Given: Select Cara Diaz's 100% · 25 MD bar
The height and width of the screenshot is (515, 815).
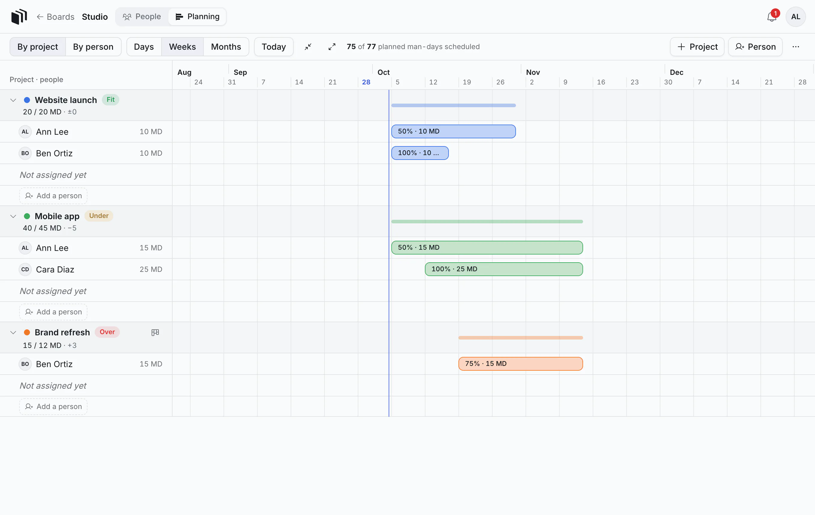Looking at the screenshot, I should pos(504,269).
